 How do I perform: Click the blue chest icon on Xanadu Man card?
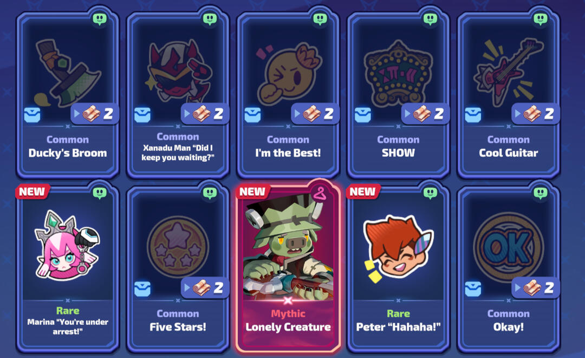pos(142,115)
